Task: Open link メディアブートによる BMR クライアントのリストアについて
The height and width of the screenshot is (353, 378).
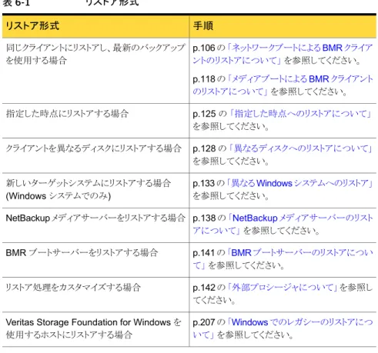Action: pos(283,85)
